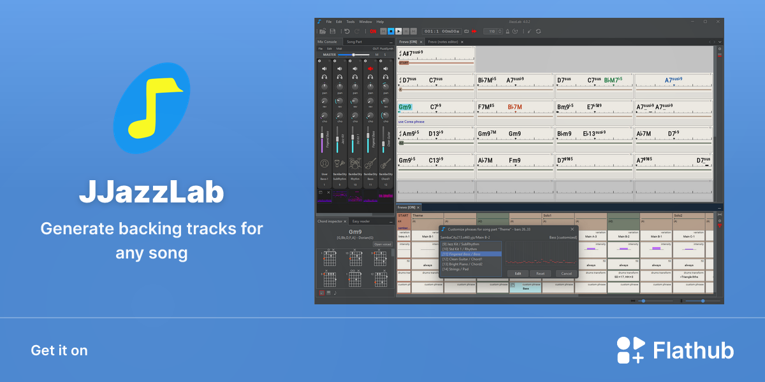Open the Help menu
765x382 pixels.
[x=380, y=22]
